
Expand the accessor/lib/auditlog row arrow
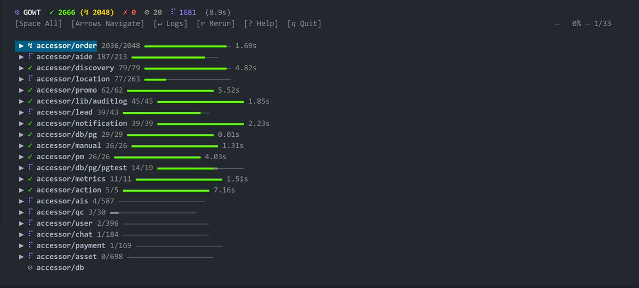tap(22, 101)
